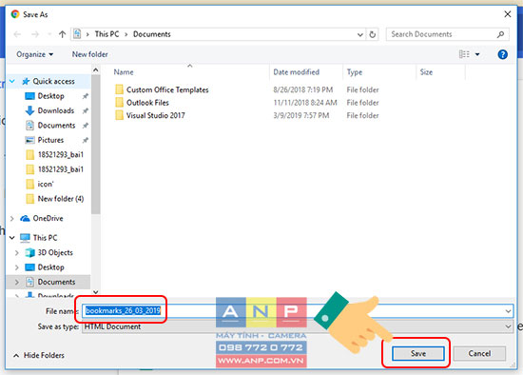
Task: Click the Search Documents field
Action: click(x=448, y=34)
